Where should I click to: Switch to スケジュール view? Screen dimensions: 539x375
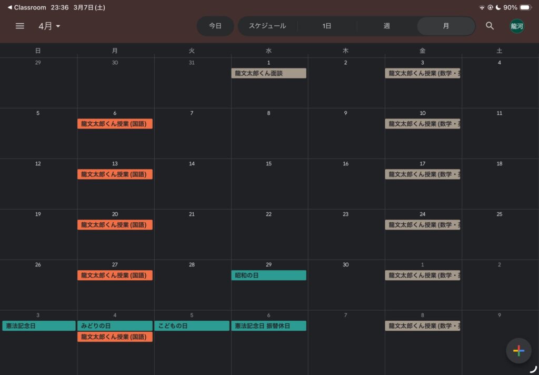click(x=267, y=26)
